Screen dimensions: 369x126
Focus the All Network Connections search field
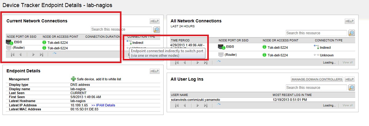coord(316,33)
